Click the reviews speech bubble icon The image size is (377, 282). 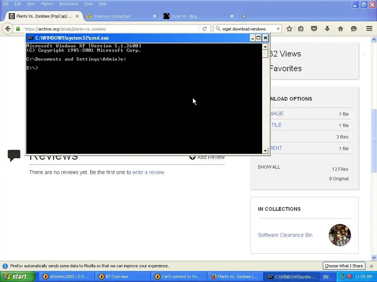click(14, 155)
